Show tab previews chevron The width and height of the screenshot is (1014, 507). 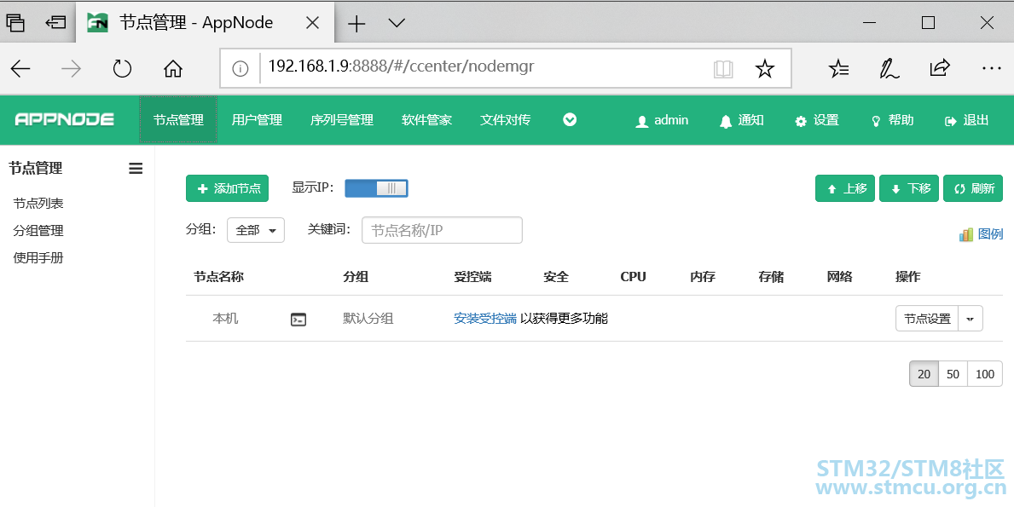coord(397,23)
